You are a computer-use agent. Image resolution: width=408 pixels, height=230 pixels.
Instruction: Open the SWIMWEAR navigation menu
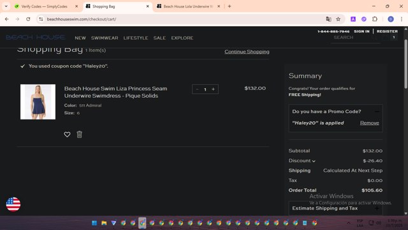tap(105, 38)
